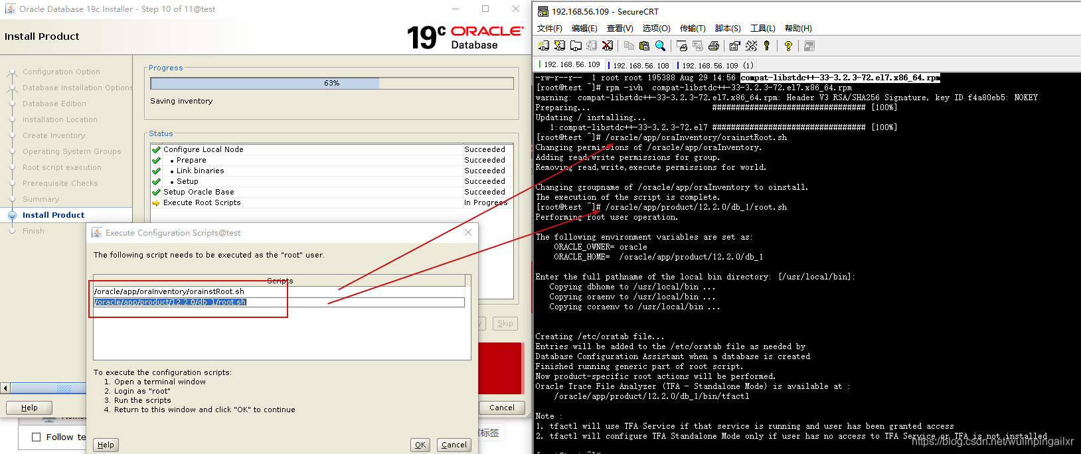
Task: Select the highlighted db_1/root.sh script row
Action: coord(279,302)
